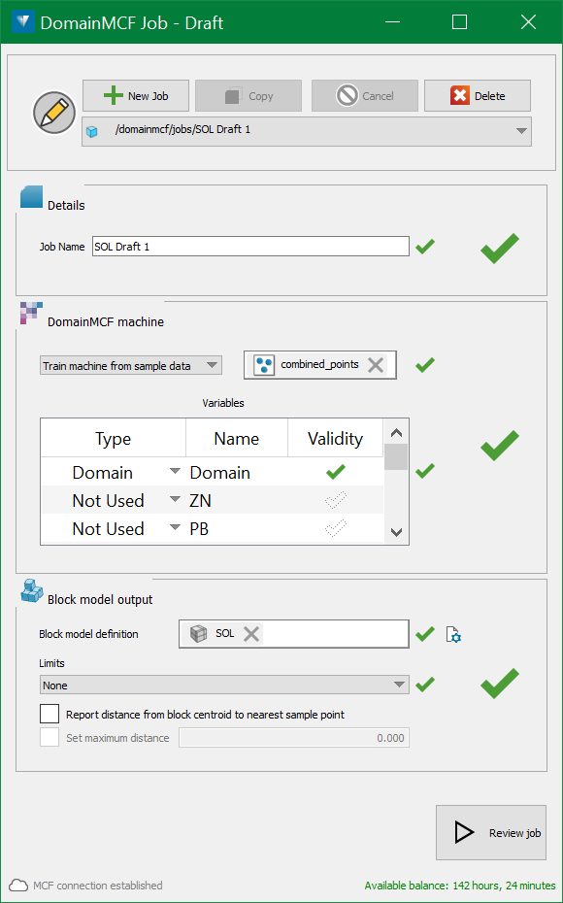Screen dimensions: 563x903
Task: Toggle the ZN variable validity checkmark
Action: (x=336, y=500)
